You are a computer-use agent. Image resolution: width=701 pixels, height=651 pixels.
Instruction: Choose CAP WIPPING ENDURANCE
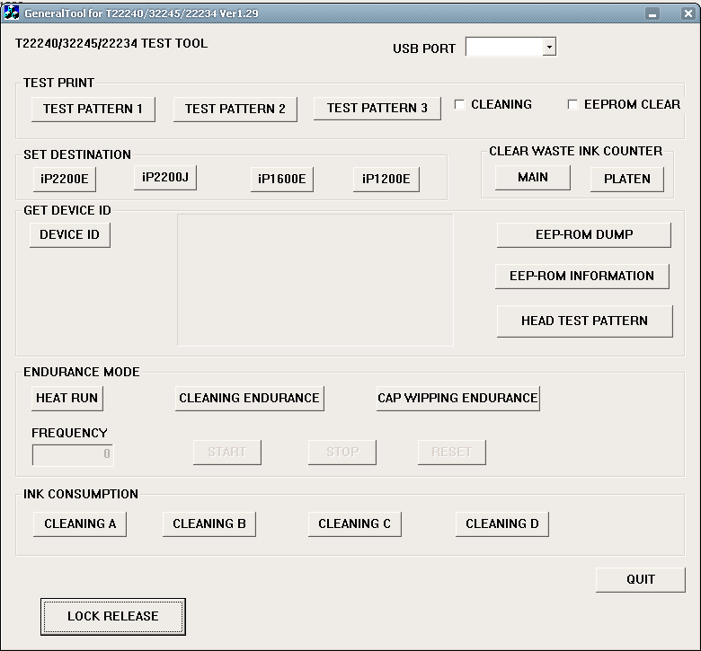coord(458,398)
